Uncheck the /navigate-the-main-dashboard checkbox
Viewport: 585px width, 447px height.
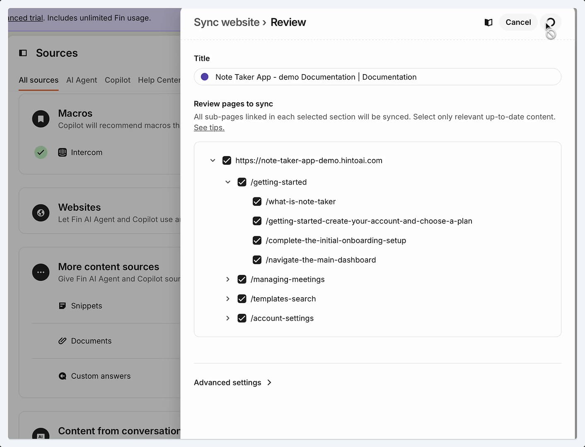click(257, 260)
